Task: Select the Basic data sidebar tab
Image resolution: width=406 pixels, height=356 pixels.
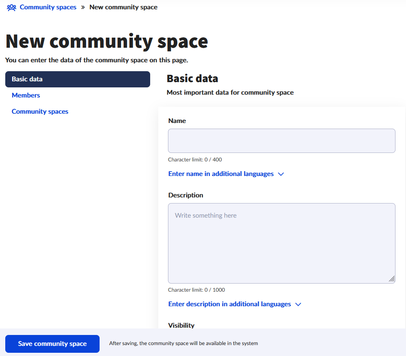Action: tap(77, 79)
